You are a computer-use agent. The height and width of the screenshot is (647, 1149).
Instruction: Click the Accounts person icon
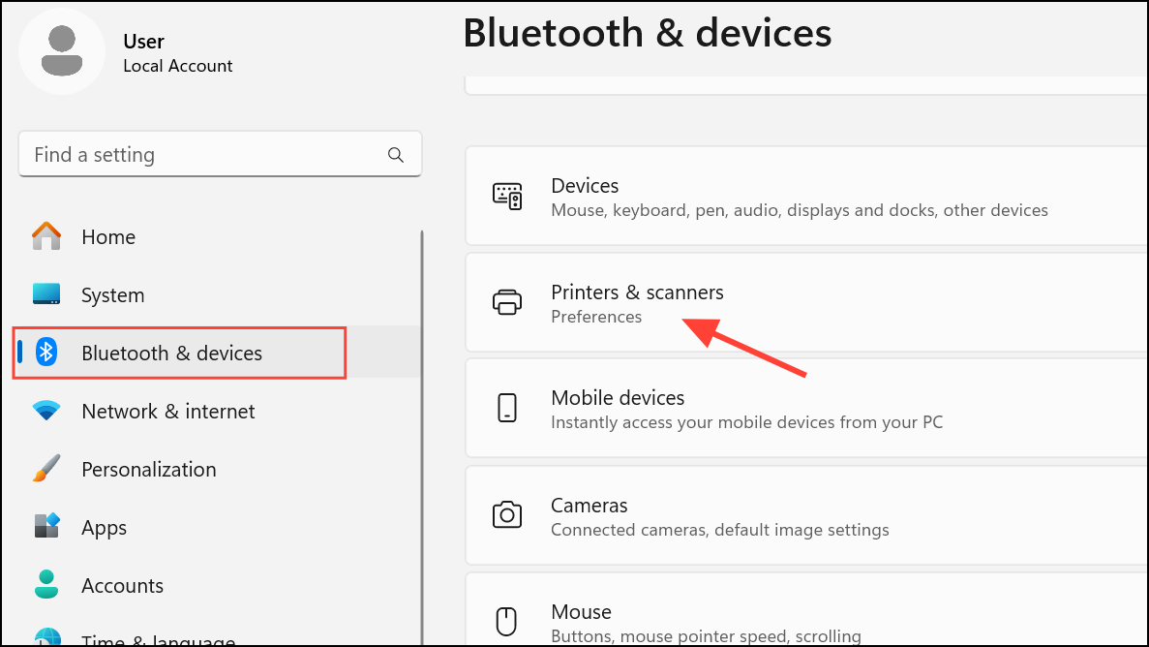(x=46, y=585)
